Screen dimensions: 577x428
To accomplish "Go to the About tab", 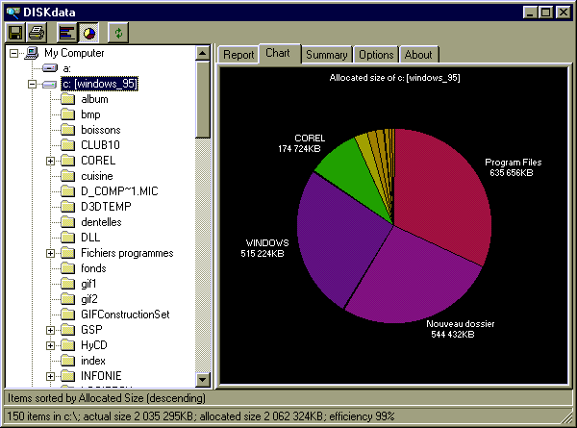I will coord(418,55).
